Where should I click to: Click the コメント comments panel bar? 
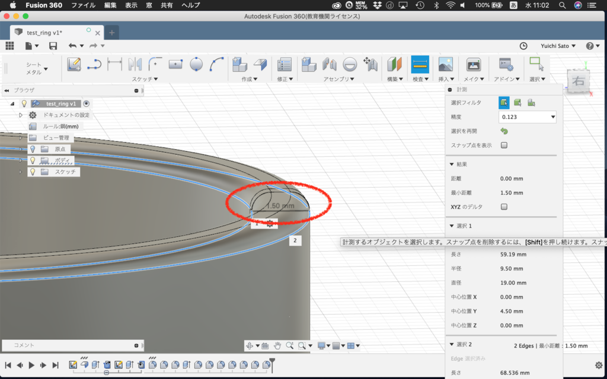pyautogui.click(x=73, y=345)
